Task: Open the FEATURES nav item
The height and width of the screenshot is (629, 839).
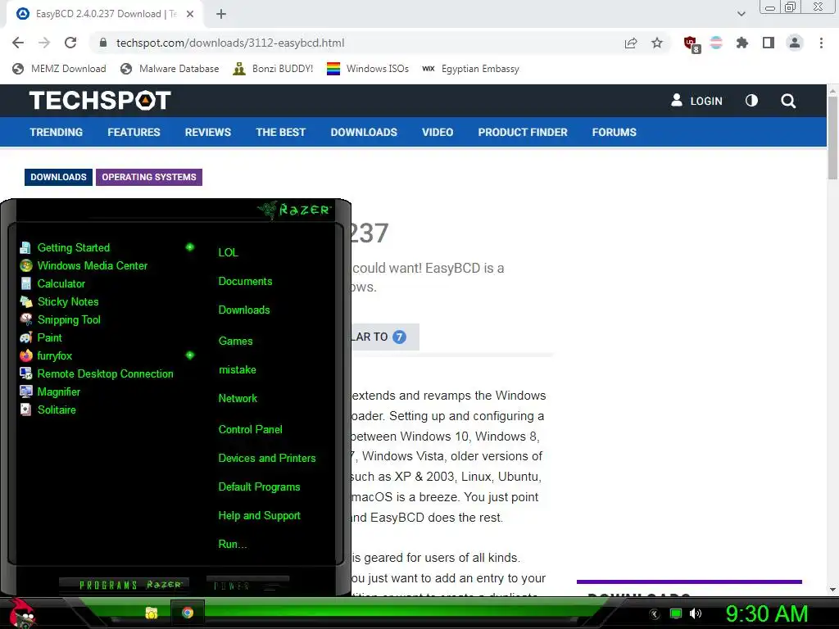Action: point(134,132)
